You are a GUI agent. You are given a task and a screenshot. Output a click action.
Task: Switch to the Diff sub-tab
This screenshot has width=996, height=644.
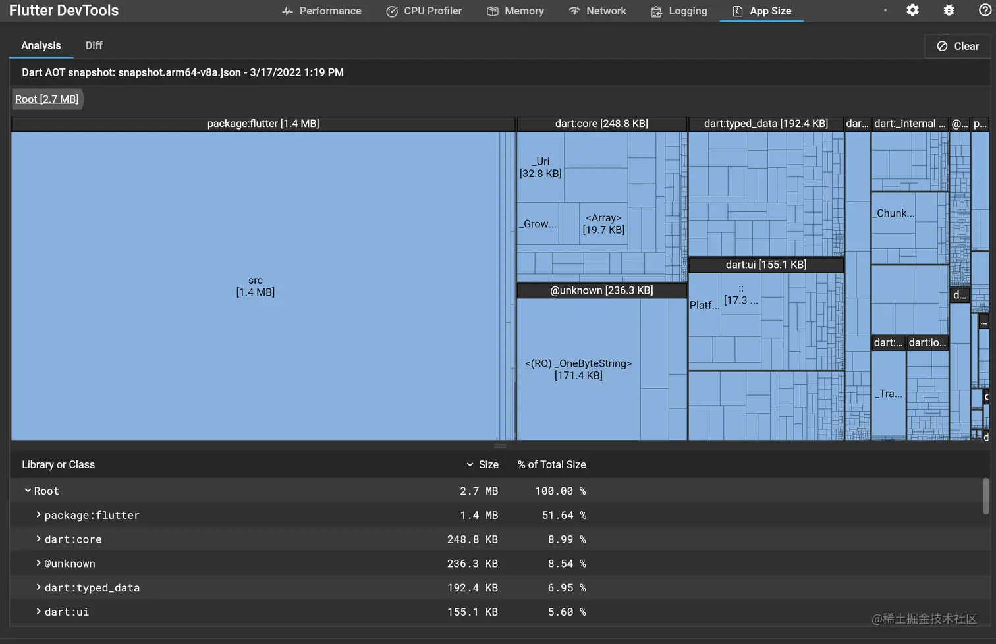coord(94,45)
